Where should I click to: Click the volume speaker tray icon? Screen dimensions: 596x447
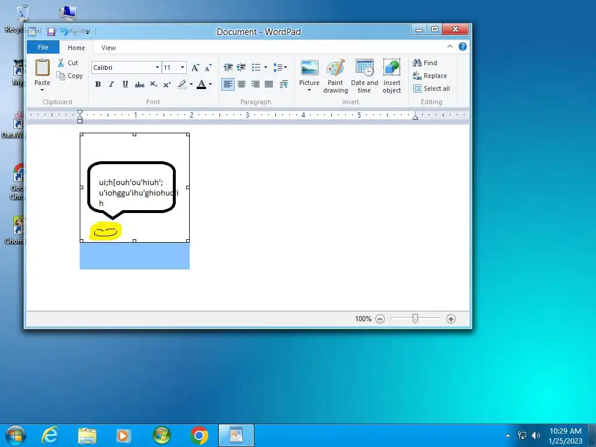(536, 435)
